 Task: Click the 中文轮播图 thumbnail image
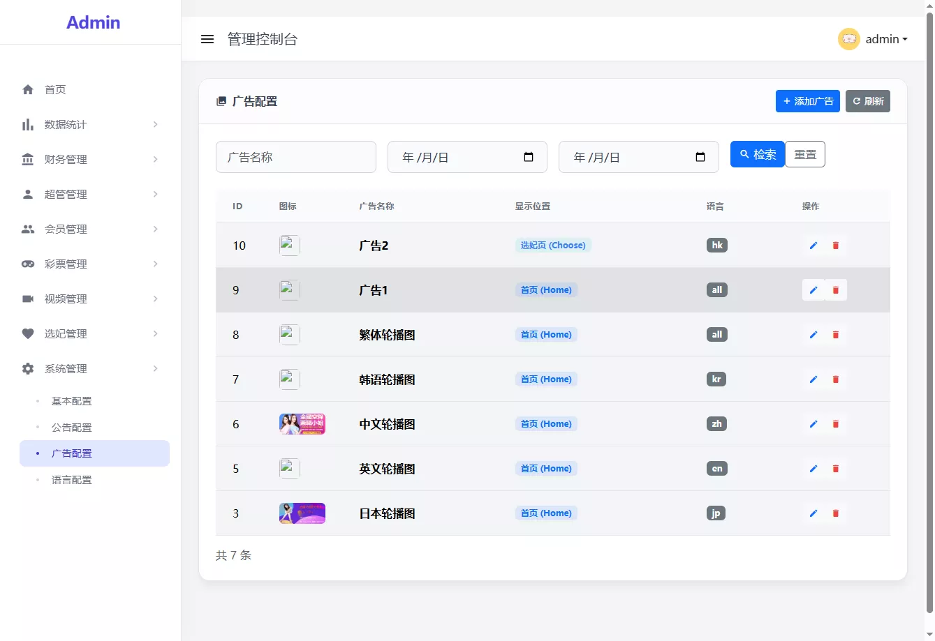click(302, 423)
